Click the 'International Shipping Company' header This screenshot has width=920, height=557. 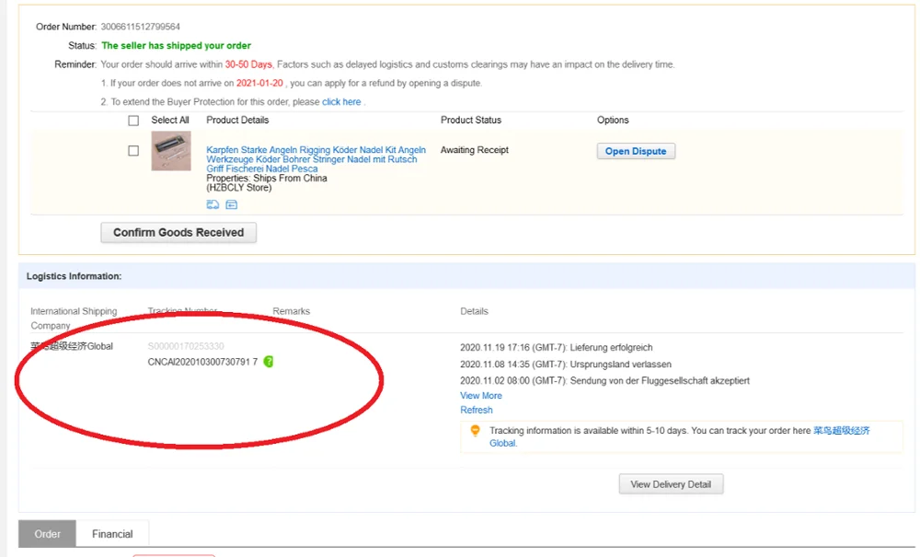point(74,319)
